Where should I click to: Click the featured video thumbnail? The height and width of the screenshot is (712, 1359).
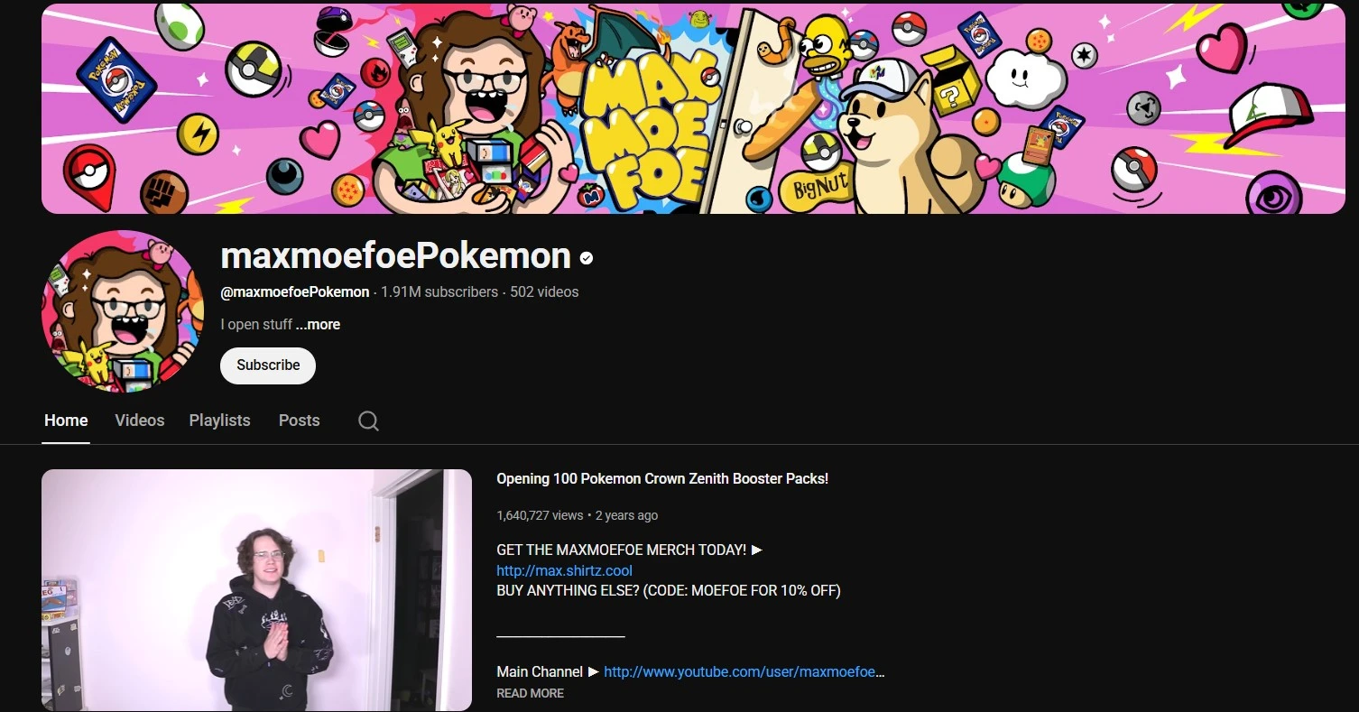tap(256, 588)
